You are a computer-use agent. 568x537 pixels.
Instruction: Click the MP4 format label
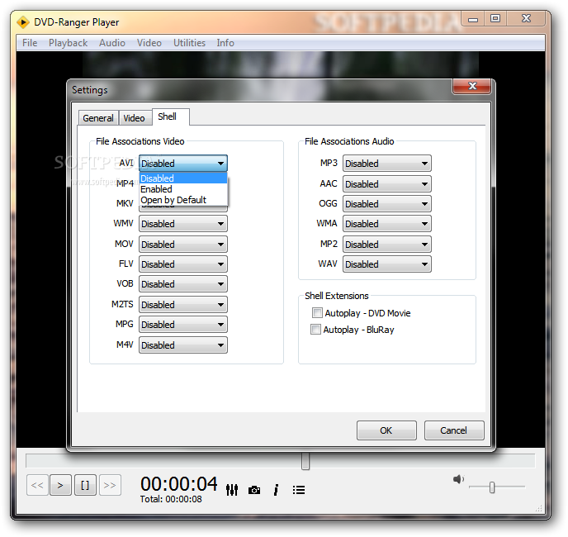pyautogui.click(x=125, y=183)
